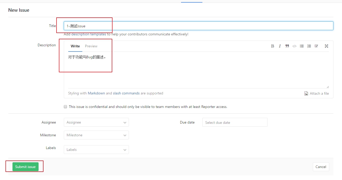Insert a code snippet with the code icon
The width and height of the screenshot is (342, 180).
click(x=294, y=46)
